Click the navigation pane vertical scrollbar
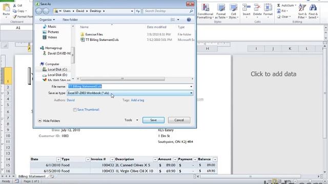Image resolution: width=328 pixels, height=184 pixels. click(x=73, y=55)
